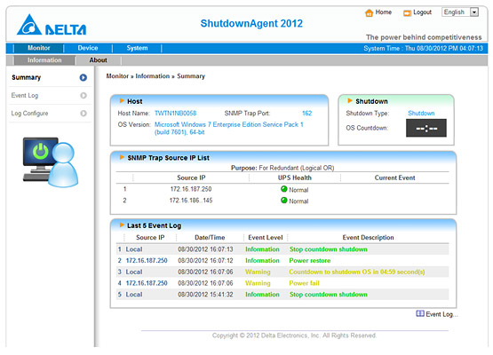Open Log Configure in the sidebar
The height and width of the screenshot is (355, 493).
click(x=29, y=114)
